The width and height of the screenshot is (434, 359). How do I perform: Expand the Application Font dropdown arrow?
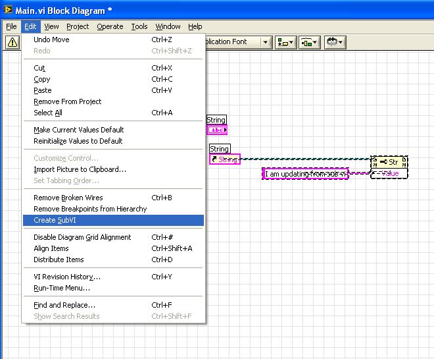[x=265, y=42]
